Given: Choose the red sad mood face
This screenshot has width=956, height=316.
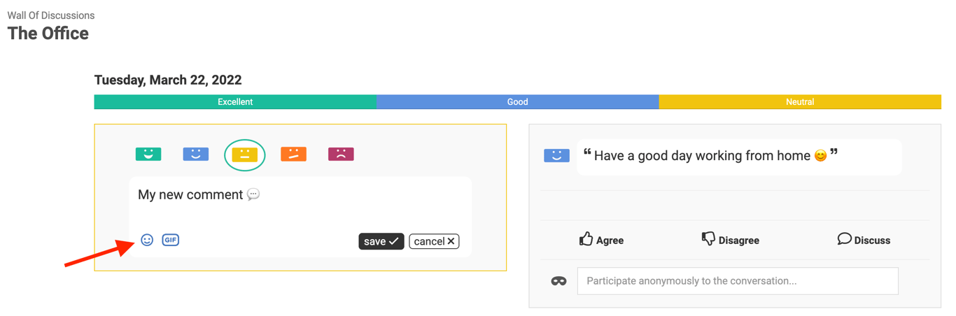Looking at the screenshot, I should point(341,154).
